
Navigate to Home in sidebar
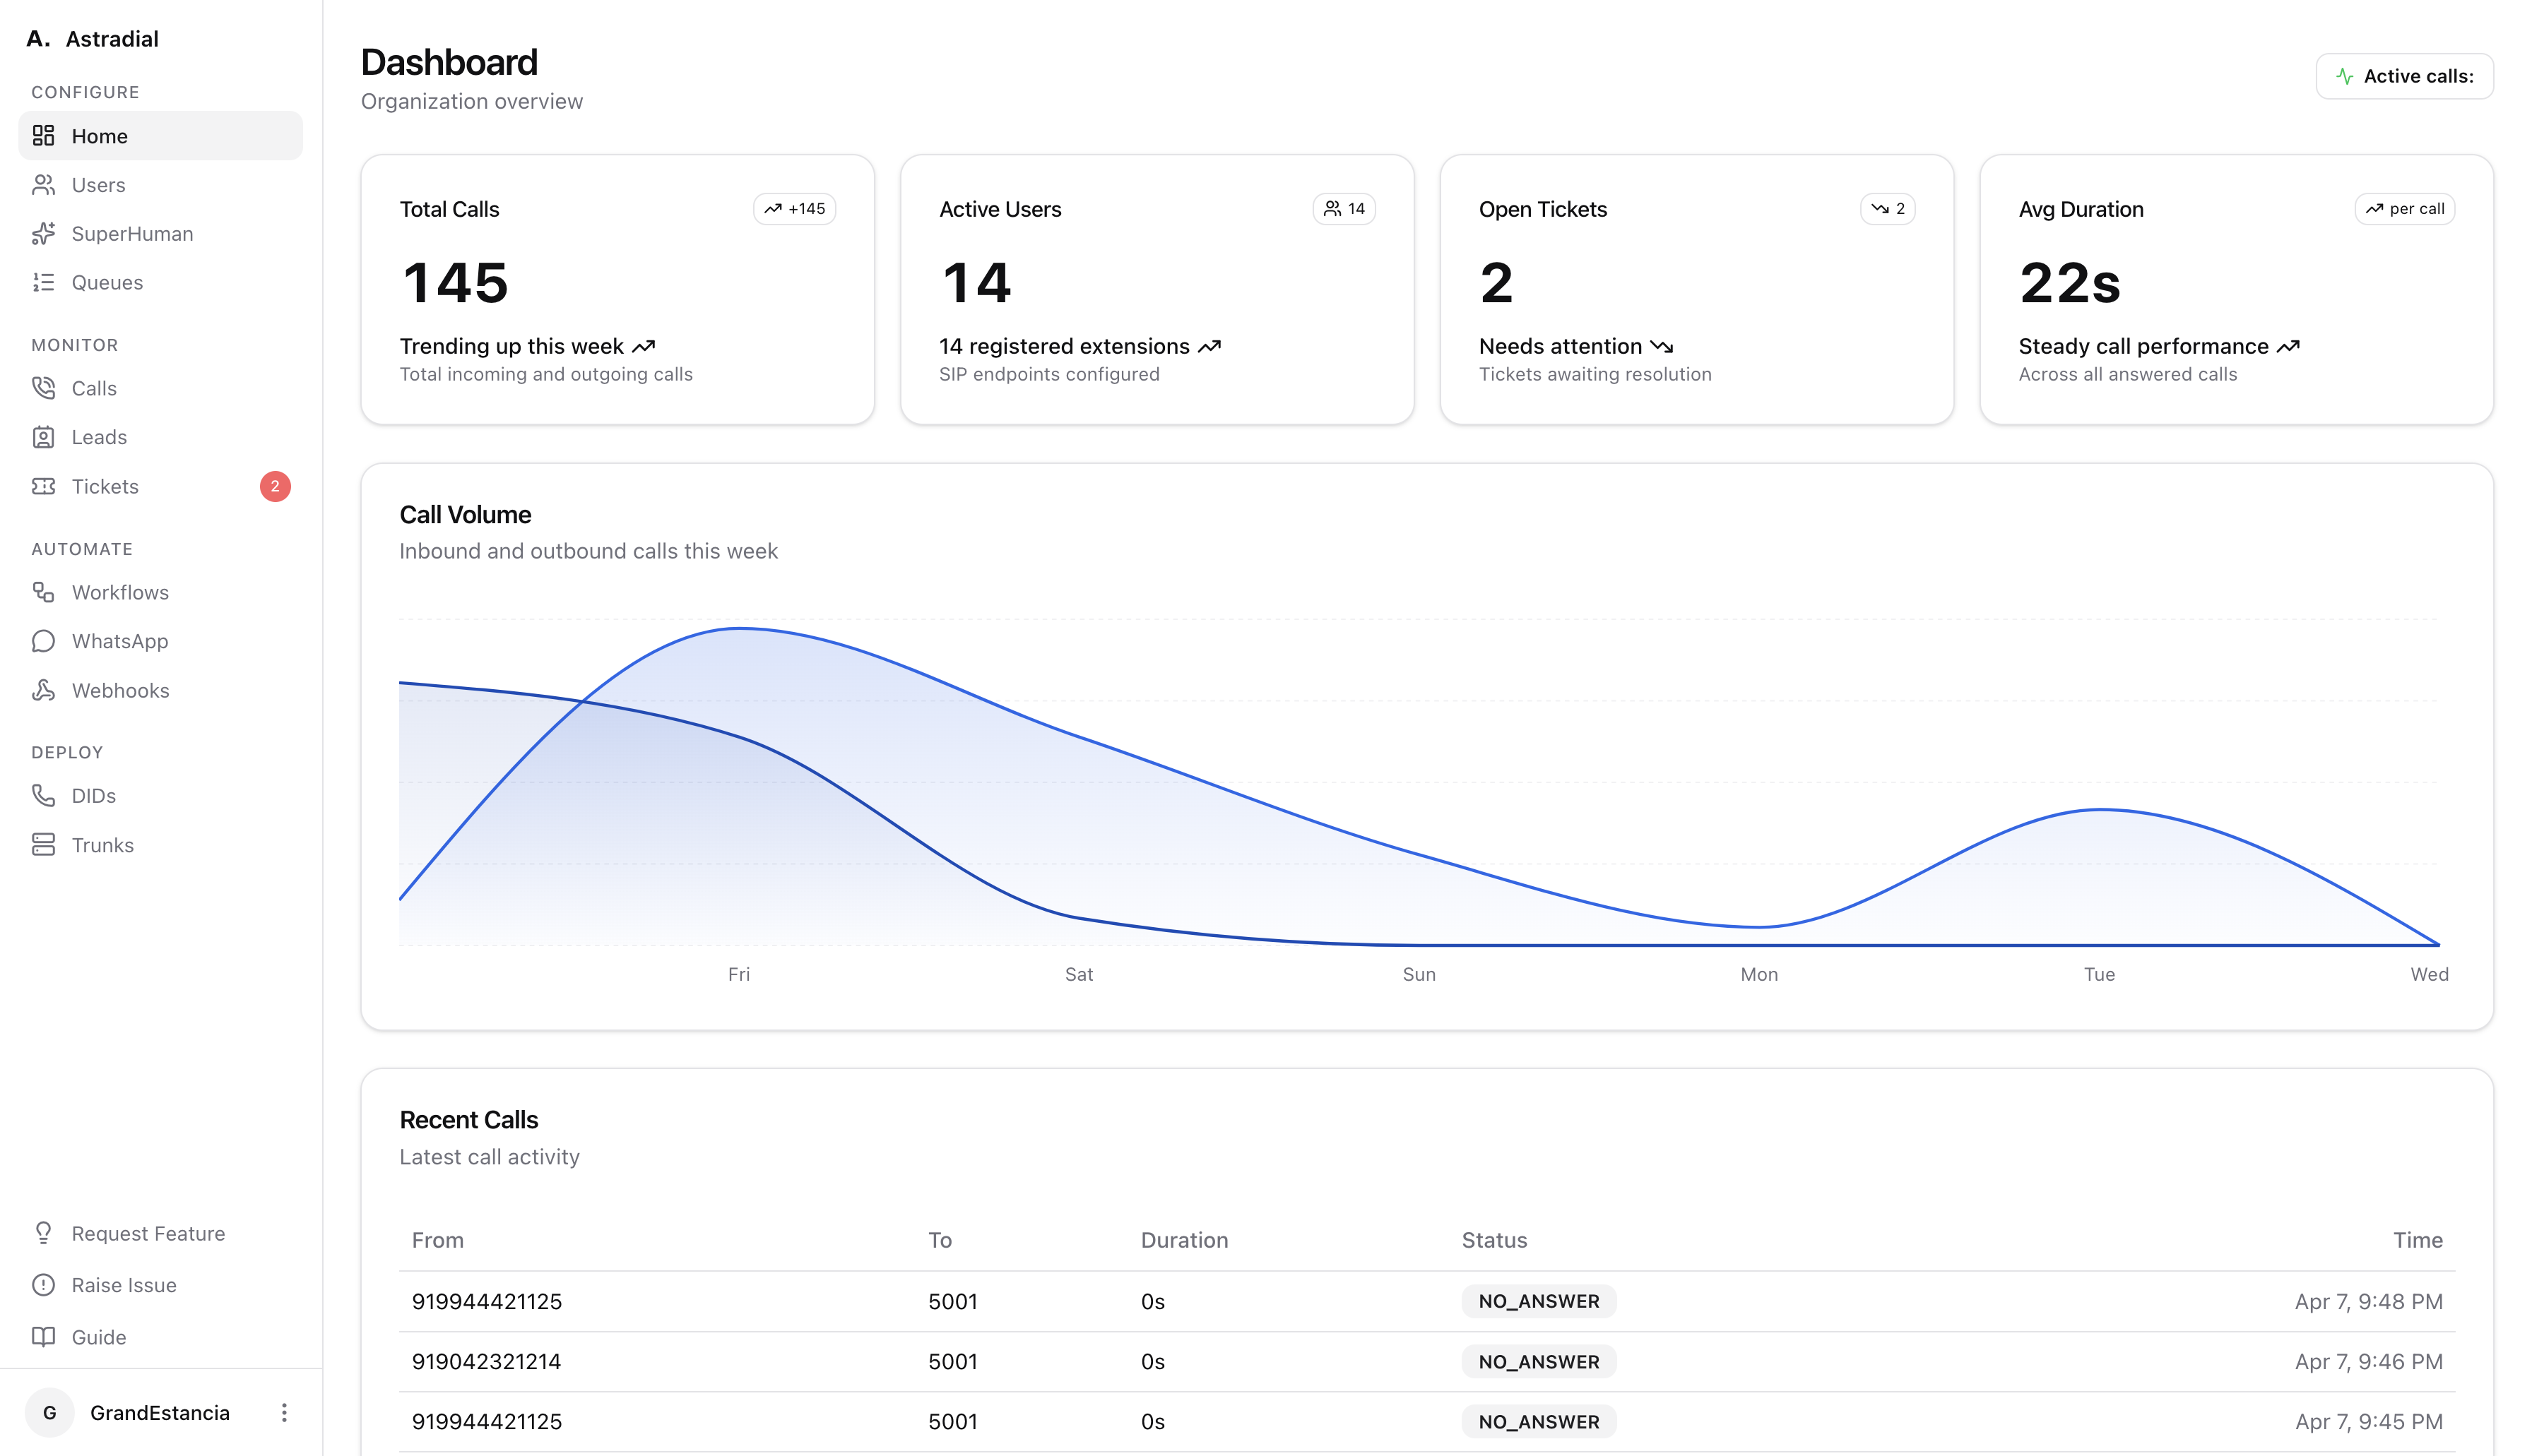pyautogui.click(x=99, y=135)
